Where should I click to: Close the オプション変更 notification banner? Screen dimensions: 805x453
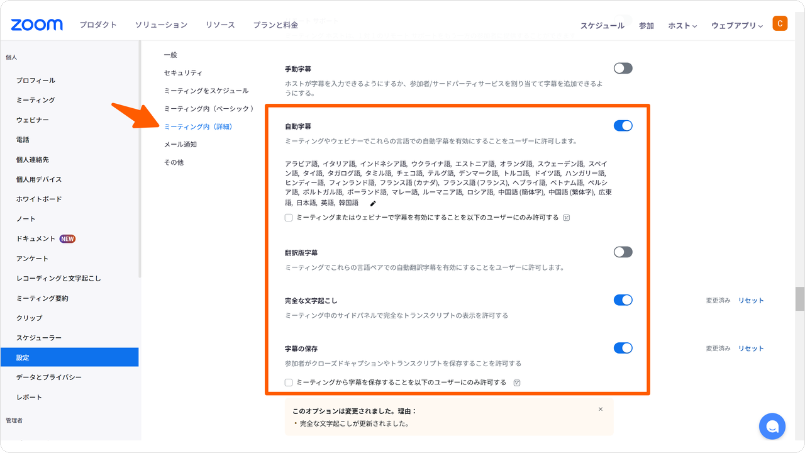pos(601,409)
